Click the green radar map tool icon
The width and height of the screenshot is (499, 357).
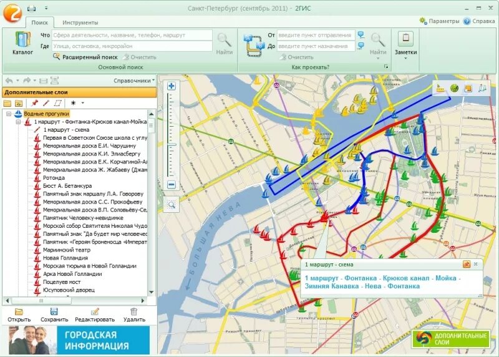[455, 88]
